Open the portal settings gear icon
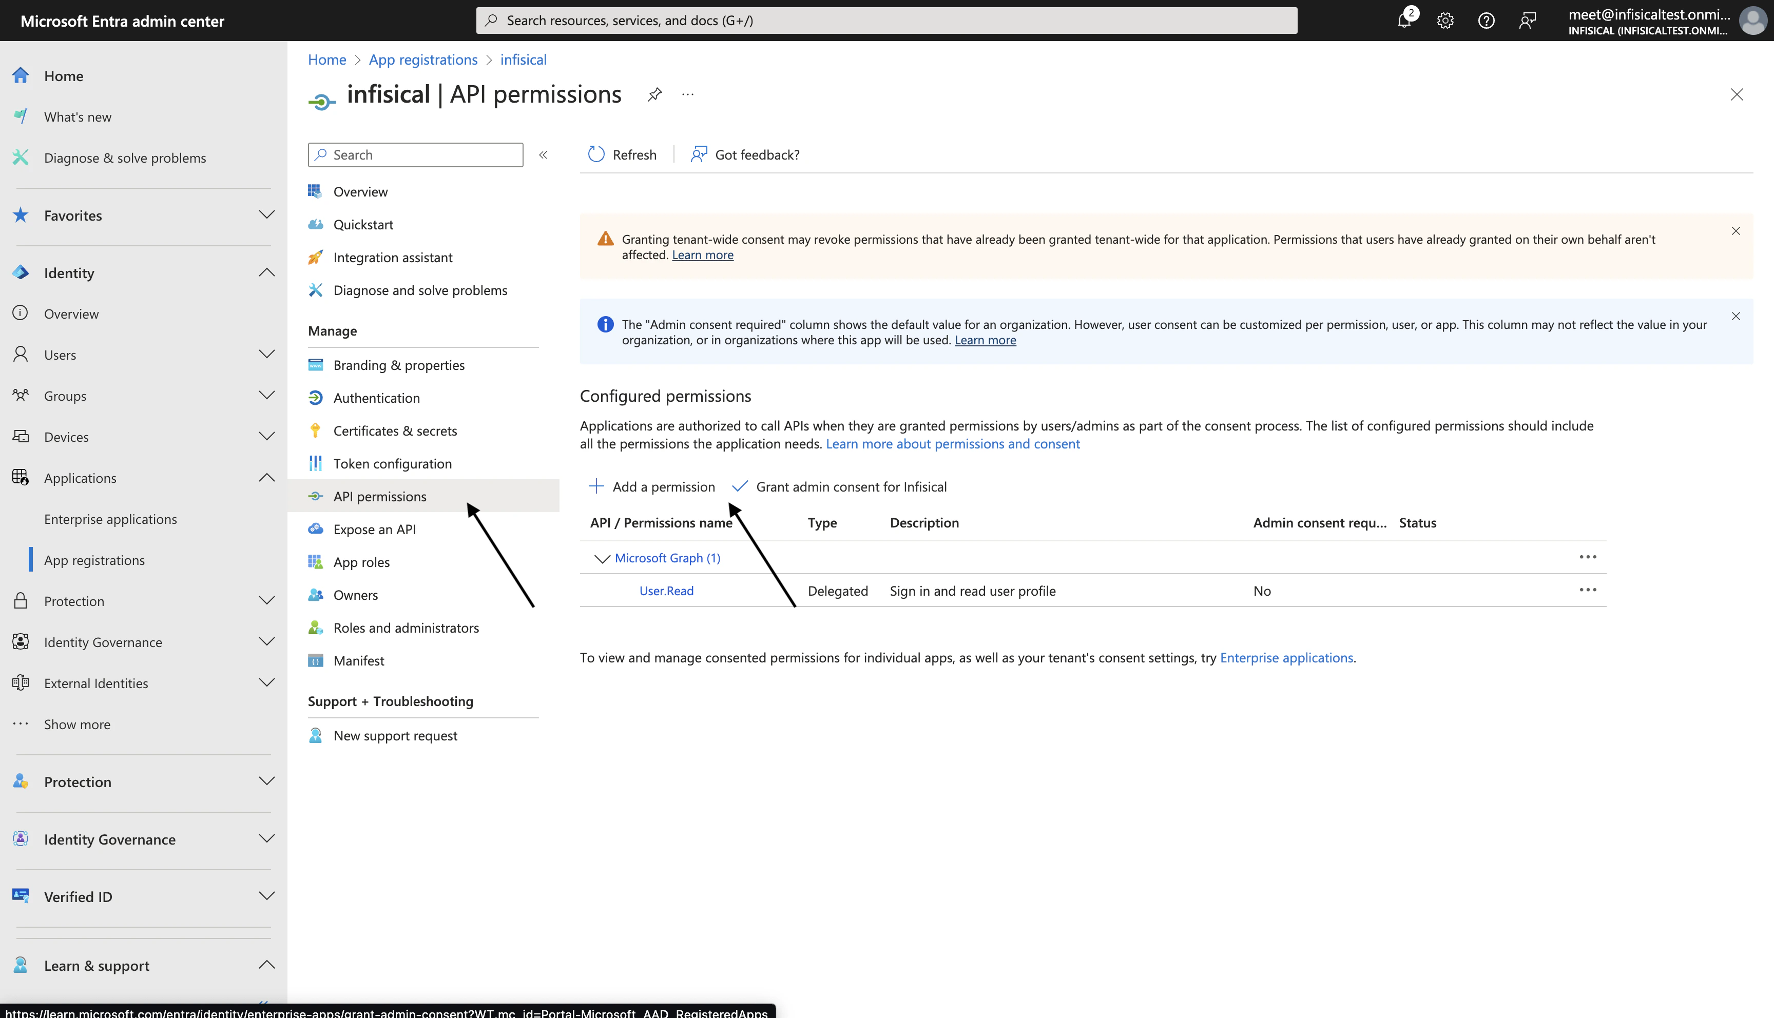Screen dimensions: 1774x1018 (x=1445, y=21)
